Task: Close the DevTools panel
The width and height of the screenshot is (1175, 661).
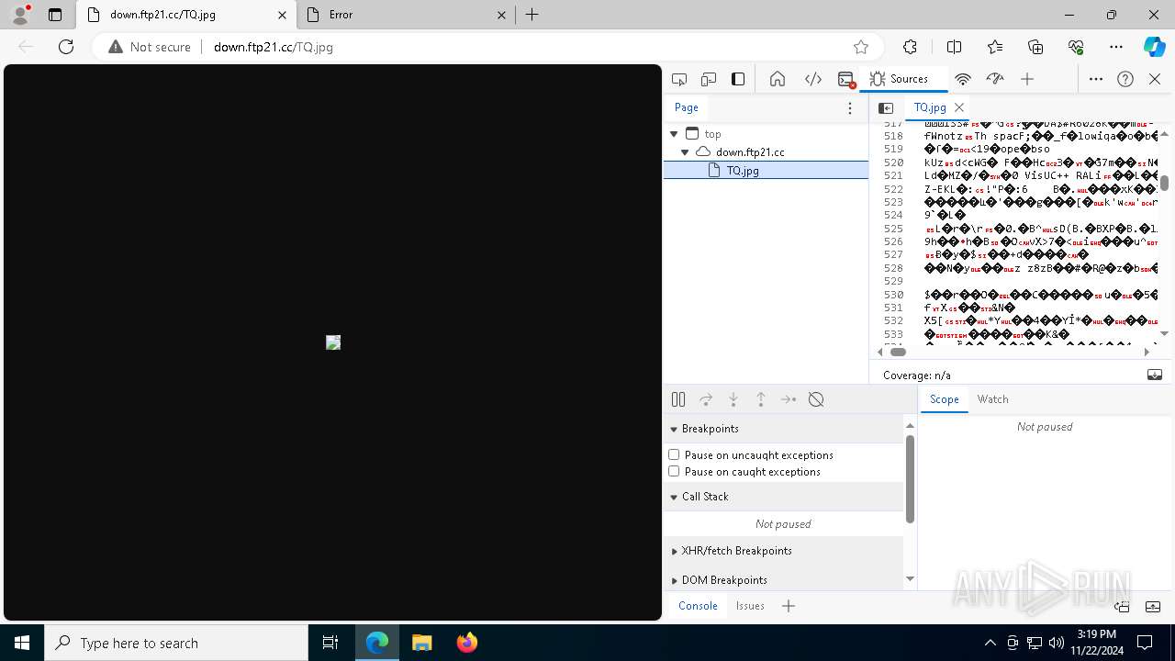Action: [x=1155, y=79]
